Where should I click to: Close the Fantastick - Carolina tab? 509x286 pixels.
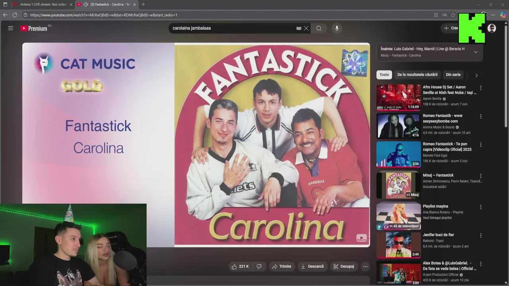134,4
